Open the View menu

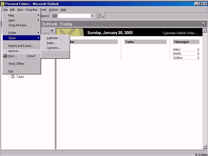click(20, 10)
